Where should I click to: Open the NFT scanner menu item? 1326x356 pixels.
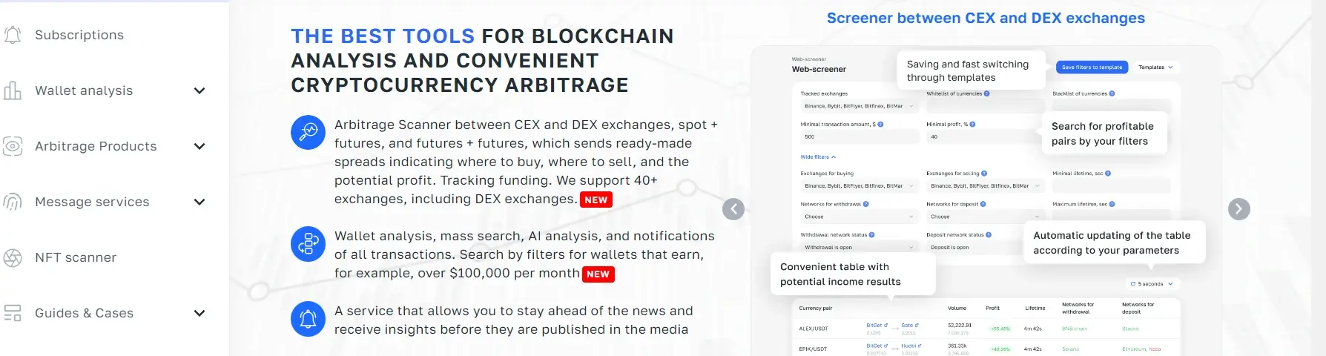click(x=76, y=257)
